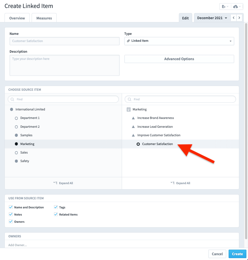The image size is (248, 260).
Task: Click the triangle icon beside Increase Lead Generation
Action: (x=133, y=126)
